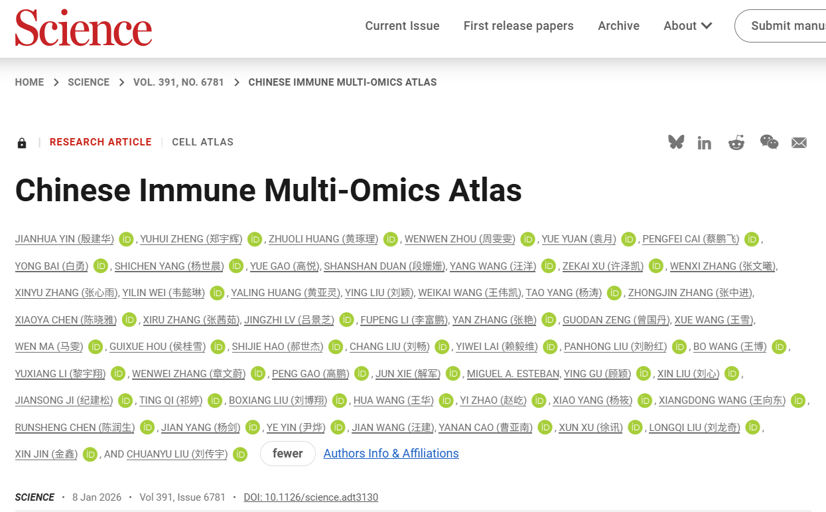This screenshot has height=512, width=826.
Task: Open ORCID icon next to Jianhua Yin
Action: pyautogui.click(x=126, y=239)
